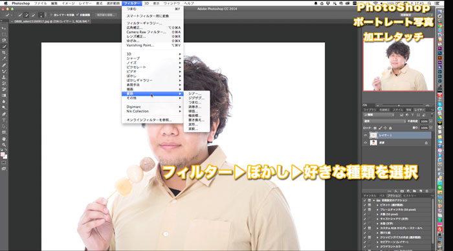Toggle the 全レイヤーを対象 checkbox

click(51, 15)
